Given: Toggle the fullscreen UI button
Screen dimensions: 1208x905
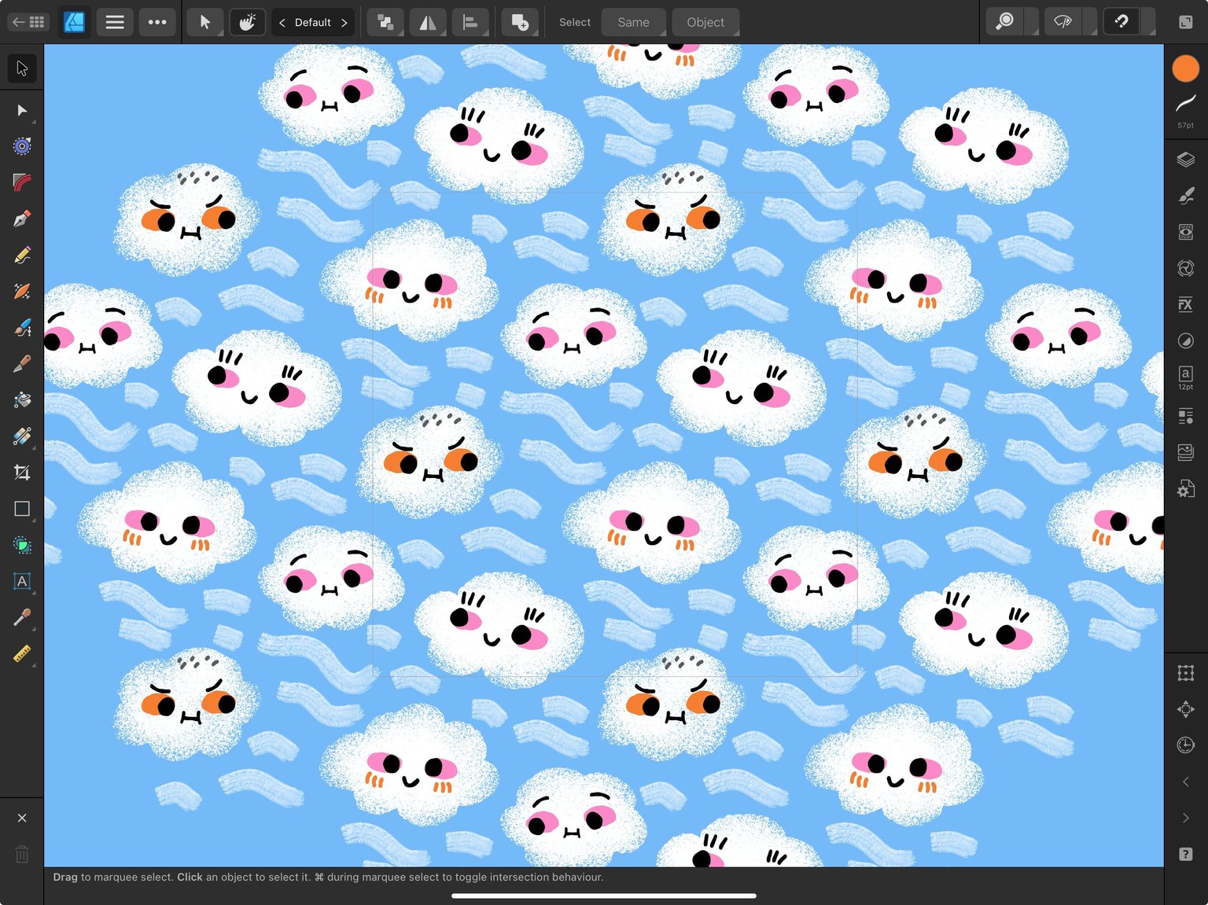Looking at the screenshot, I should (1186, 22).
